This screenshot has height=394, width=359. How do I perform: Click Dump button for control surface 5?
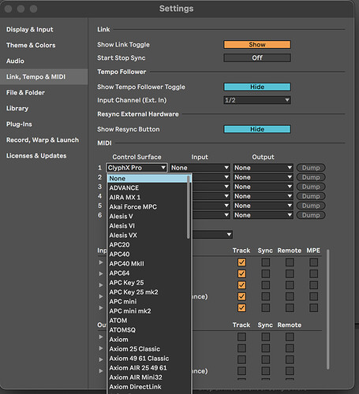tap(311, 206)
